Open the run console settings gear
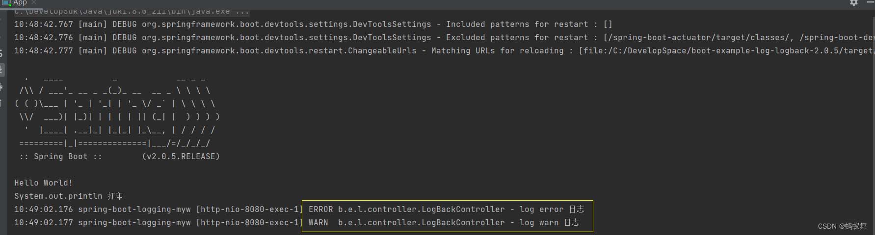 pyautogui.click(x=854, y=2)
